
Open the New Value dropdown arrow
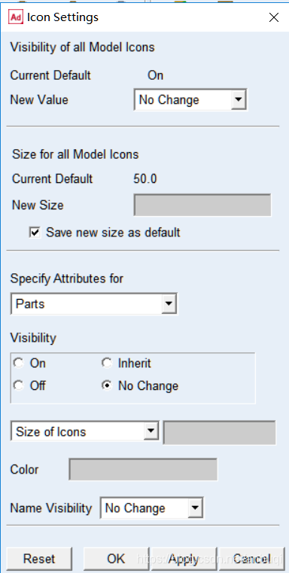[238, 99]
